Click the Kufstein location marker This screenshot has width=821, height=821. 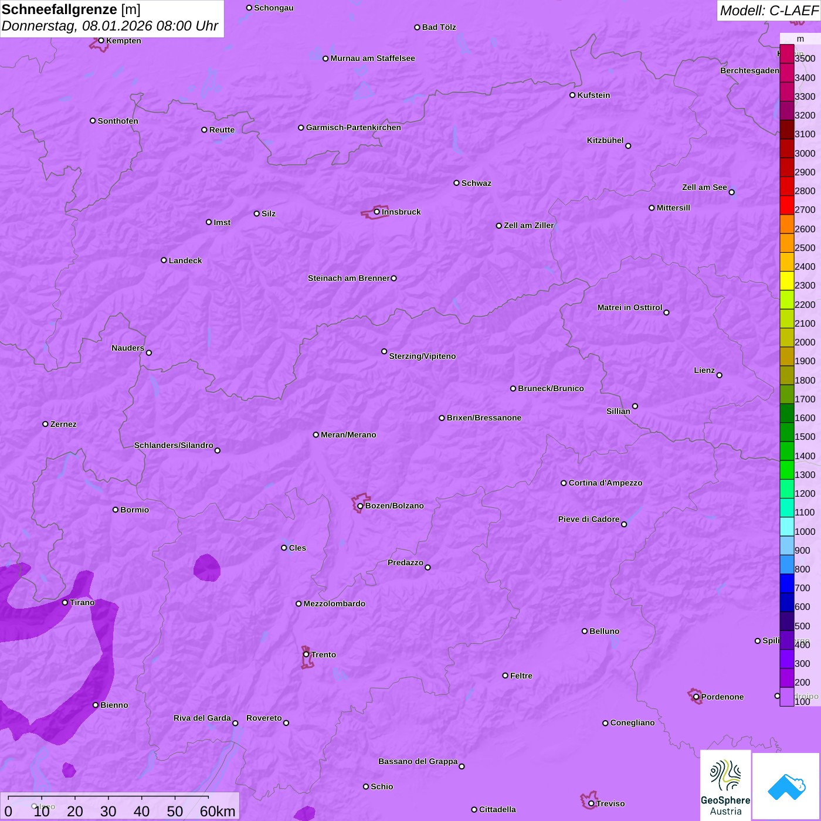coord(573,95)
